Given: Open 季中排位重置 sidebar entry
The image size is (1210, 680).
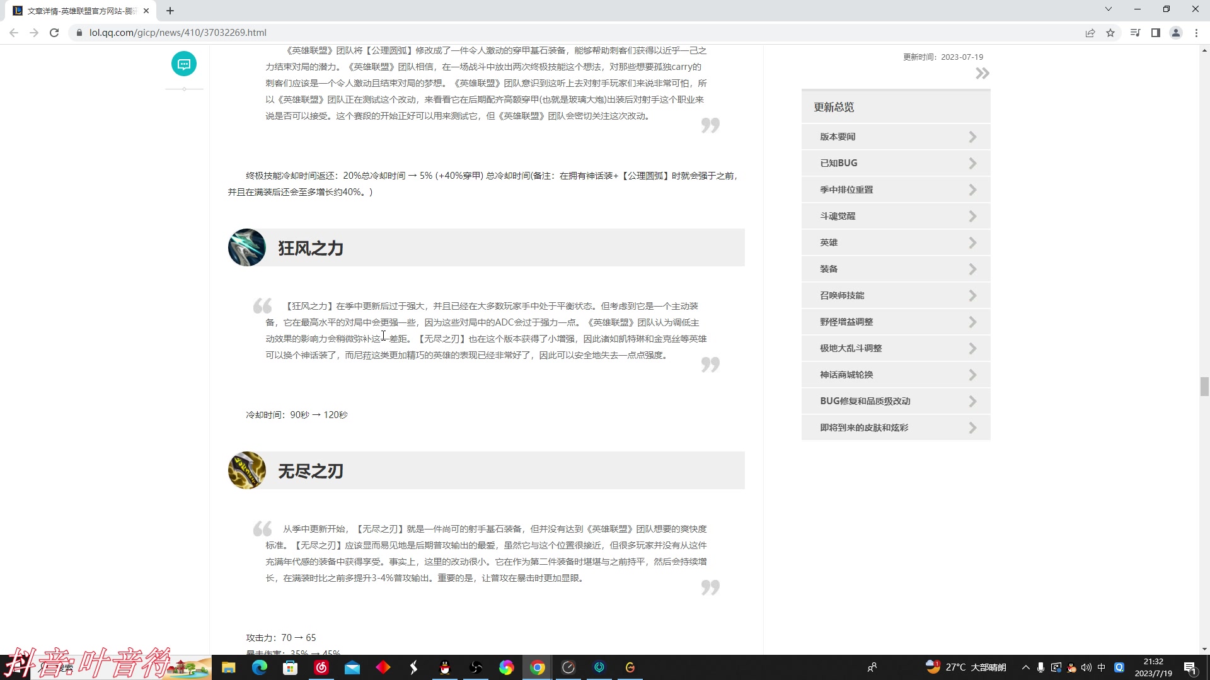Looking at the screenshot, I should click(x=896, y=190).
